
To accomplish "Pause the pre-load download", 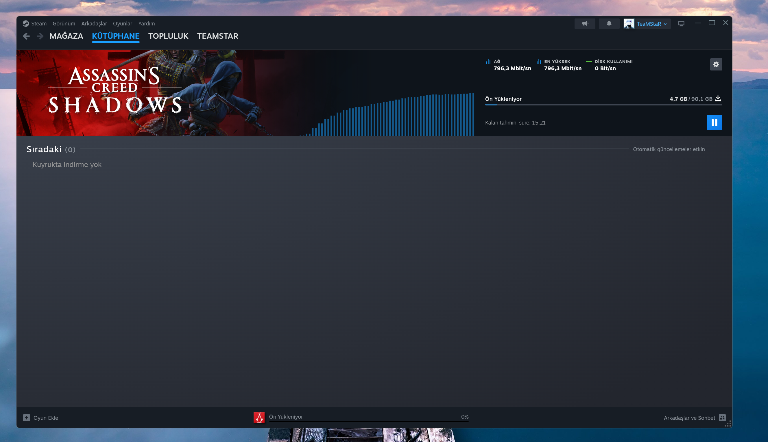I will coord(714,122).
